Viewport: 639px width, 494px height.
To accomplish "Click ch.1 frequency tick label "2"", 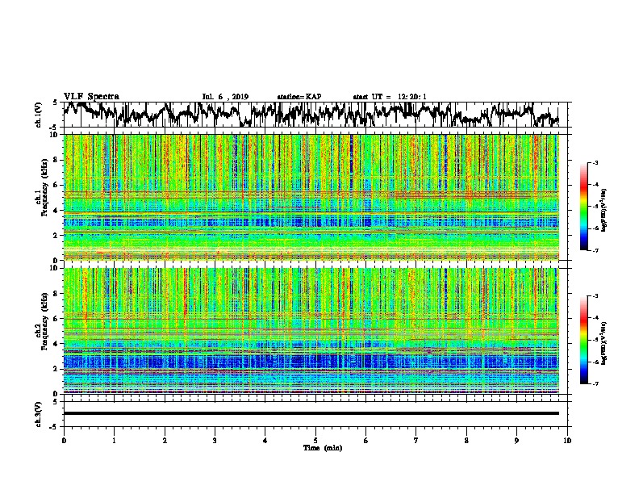I will tap(56, 235).
